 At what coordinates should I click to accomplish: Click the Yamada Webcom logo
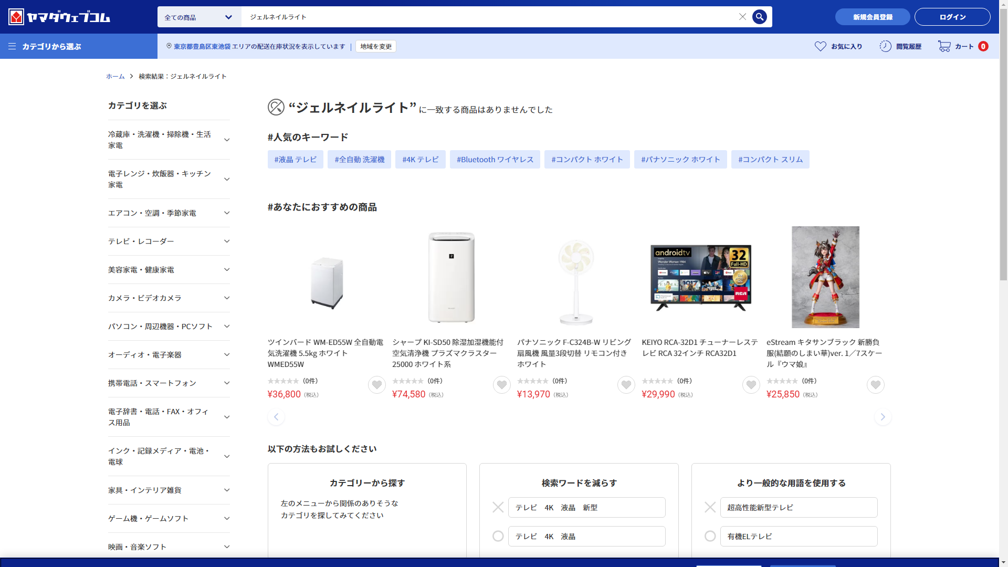(59, 17)
